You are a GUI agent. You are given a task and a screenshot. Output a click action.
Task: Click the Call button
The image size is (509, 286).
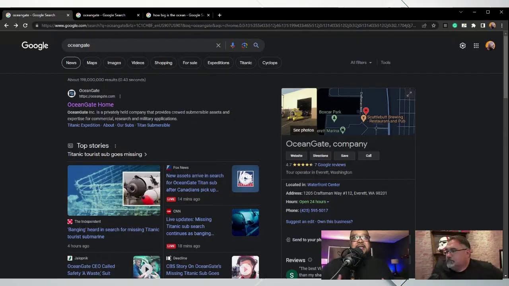point(369,156)
